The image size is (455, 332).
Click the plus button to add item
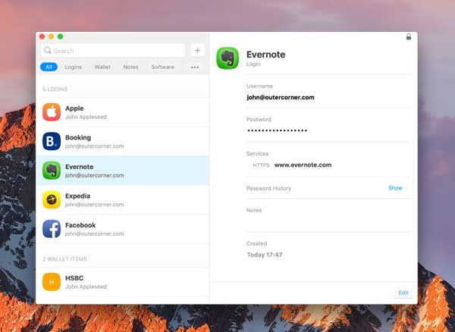pyautogui.click(x=198, y=51)
